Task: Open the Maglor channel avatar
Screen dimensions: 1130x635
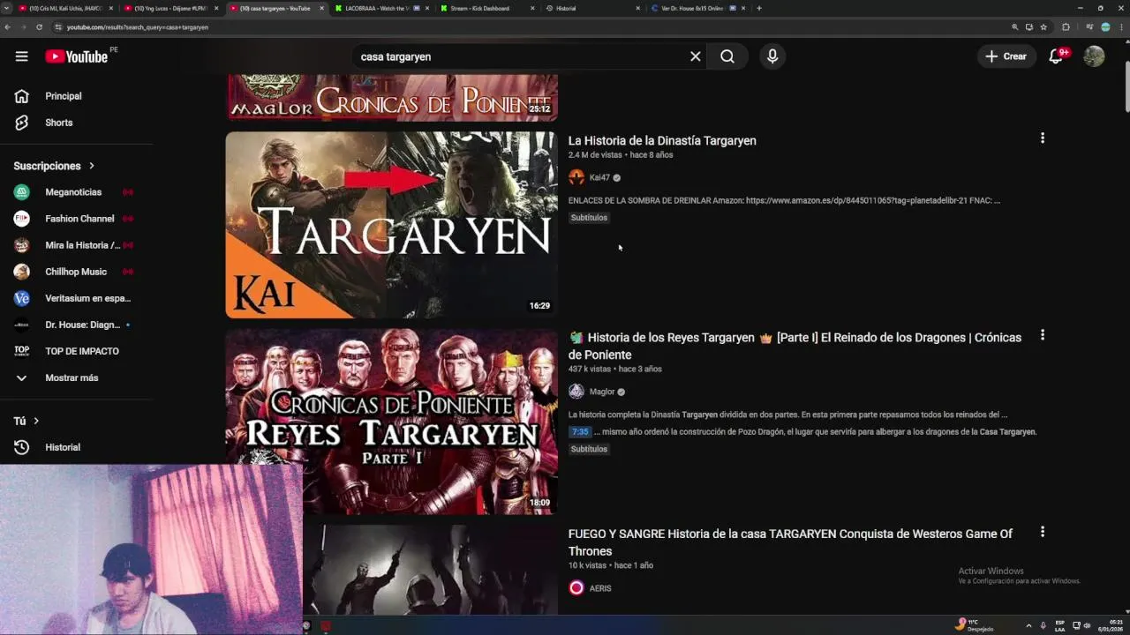Action: [576, 392]
